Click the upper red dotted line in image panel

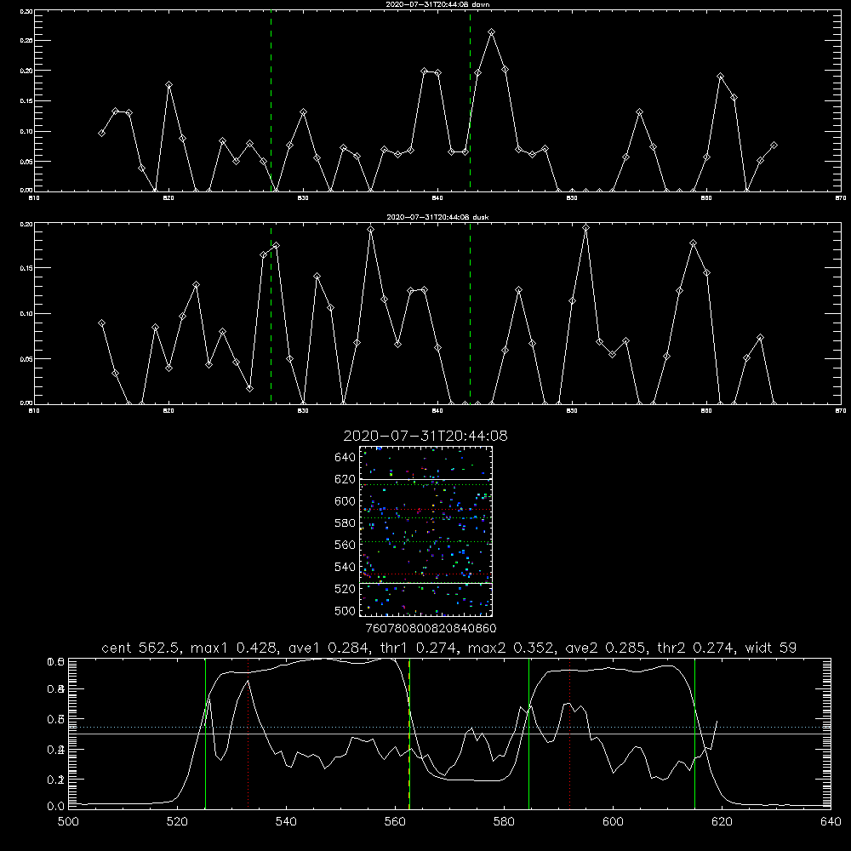[x=425, y=510]
